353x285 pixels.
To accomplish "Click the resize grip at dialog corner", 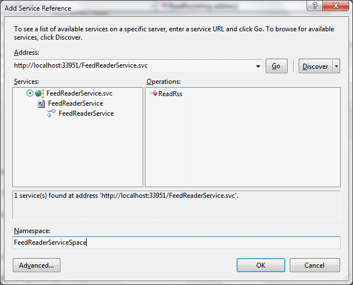I will pos(346,278).
